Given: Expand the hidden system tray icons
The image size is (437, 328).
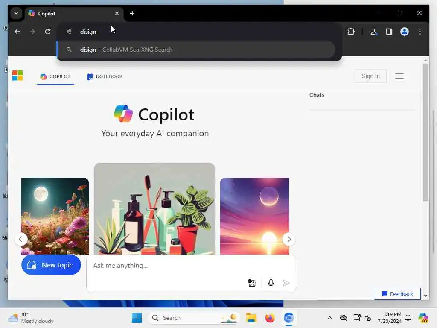Looking at the screenshot, I should click(x=330, y=318).
